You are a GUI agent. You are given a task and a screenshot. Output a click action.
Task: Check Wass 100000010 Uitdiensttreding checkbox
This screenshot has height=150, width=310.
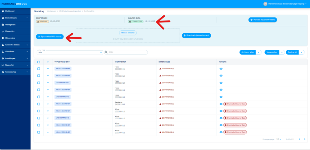tap(39, 118)
